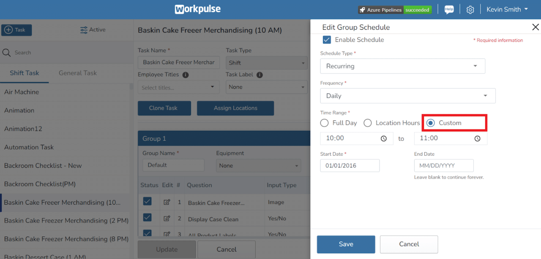Click the Group 1 header bar
The image size is (541, 259).
click(x=224, y=138)
